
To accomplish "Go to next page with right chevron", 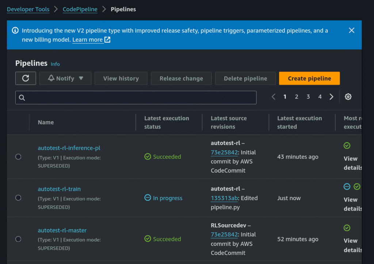I will 331,97.
